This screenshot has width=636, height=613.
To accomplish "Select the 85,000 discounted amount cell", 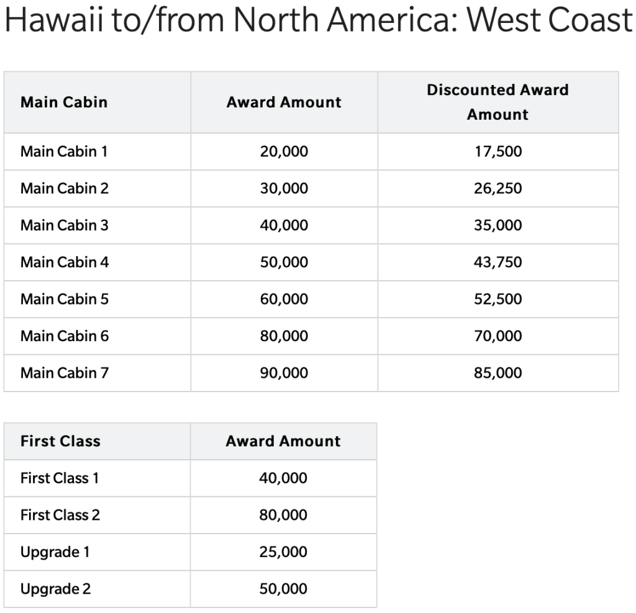I will point(498,373).
